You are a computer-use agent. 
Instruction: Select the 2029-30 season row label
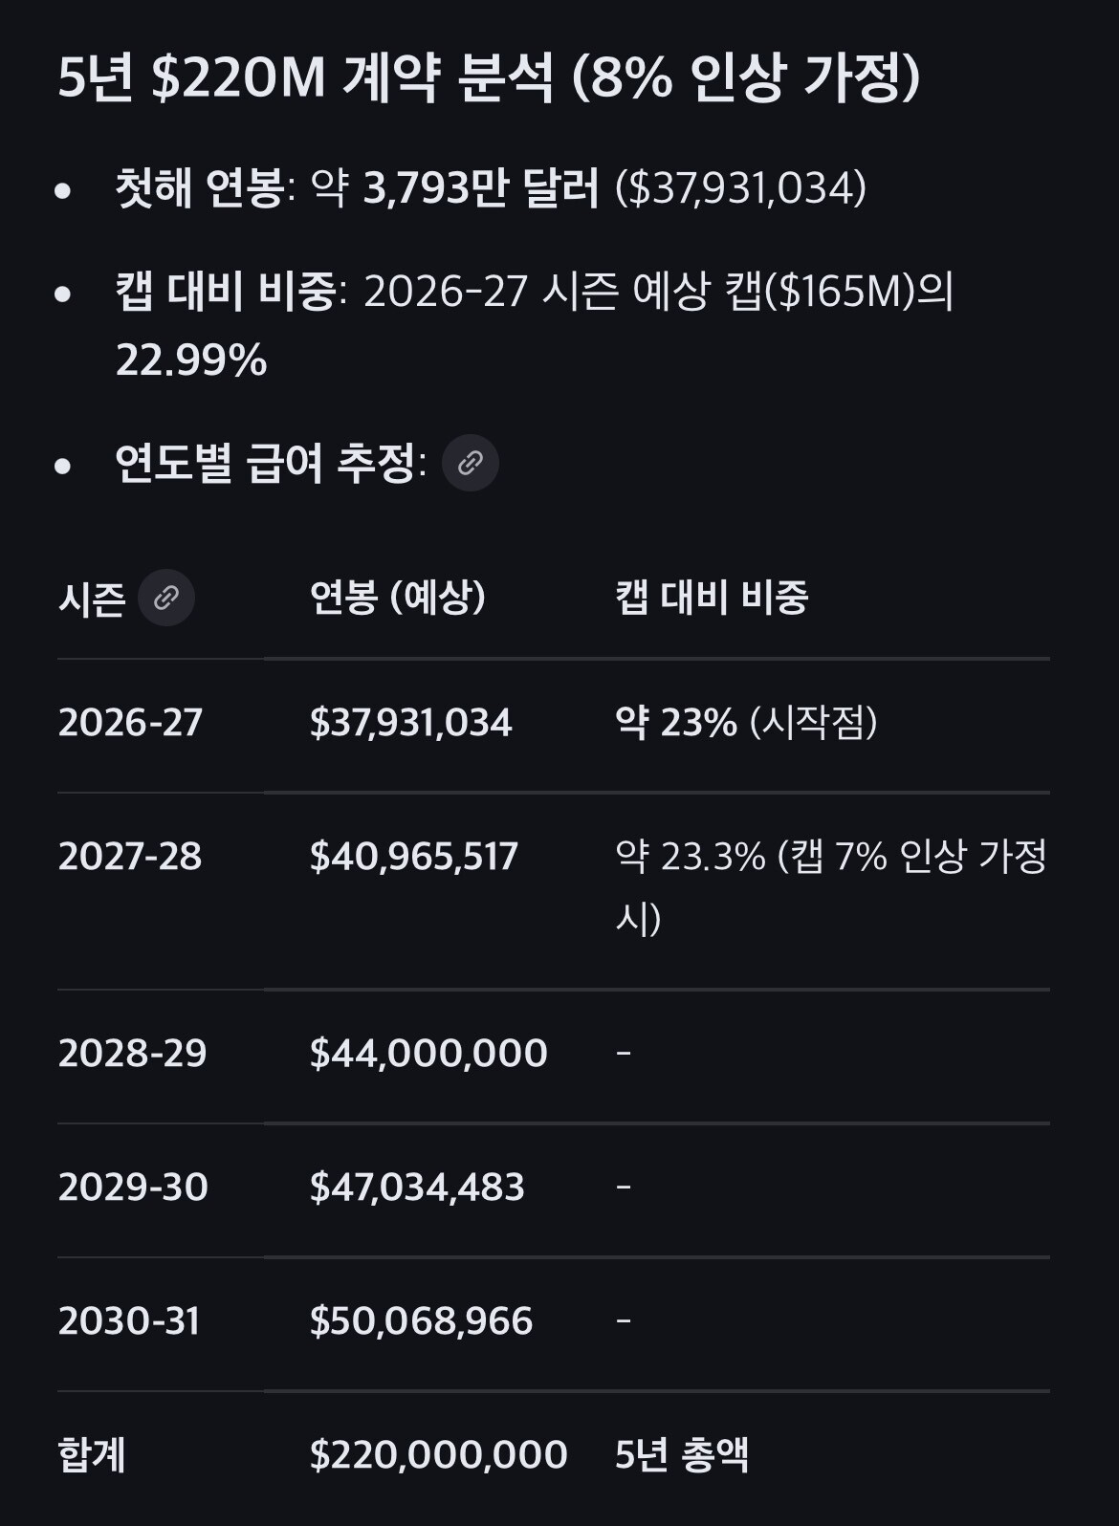click(x=133, y=1188)
